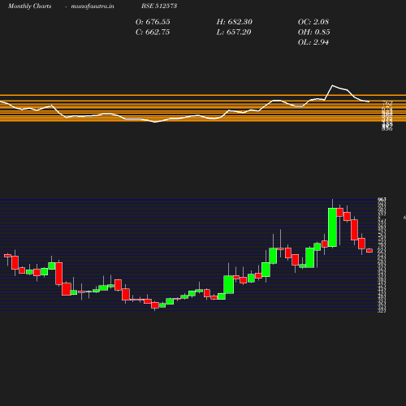Click the 'BSE 512573' ticker label
406x406 pixels.
[159, 6]
